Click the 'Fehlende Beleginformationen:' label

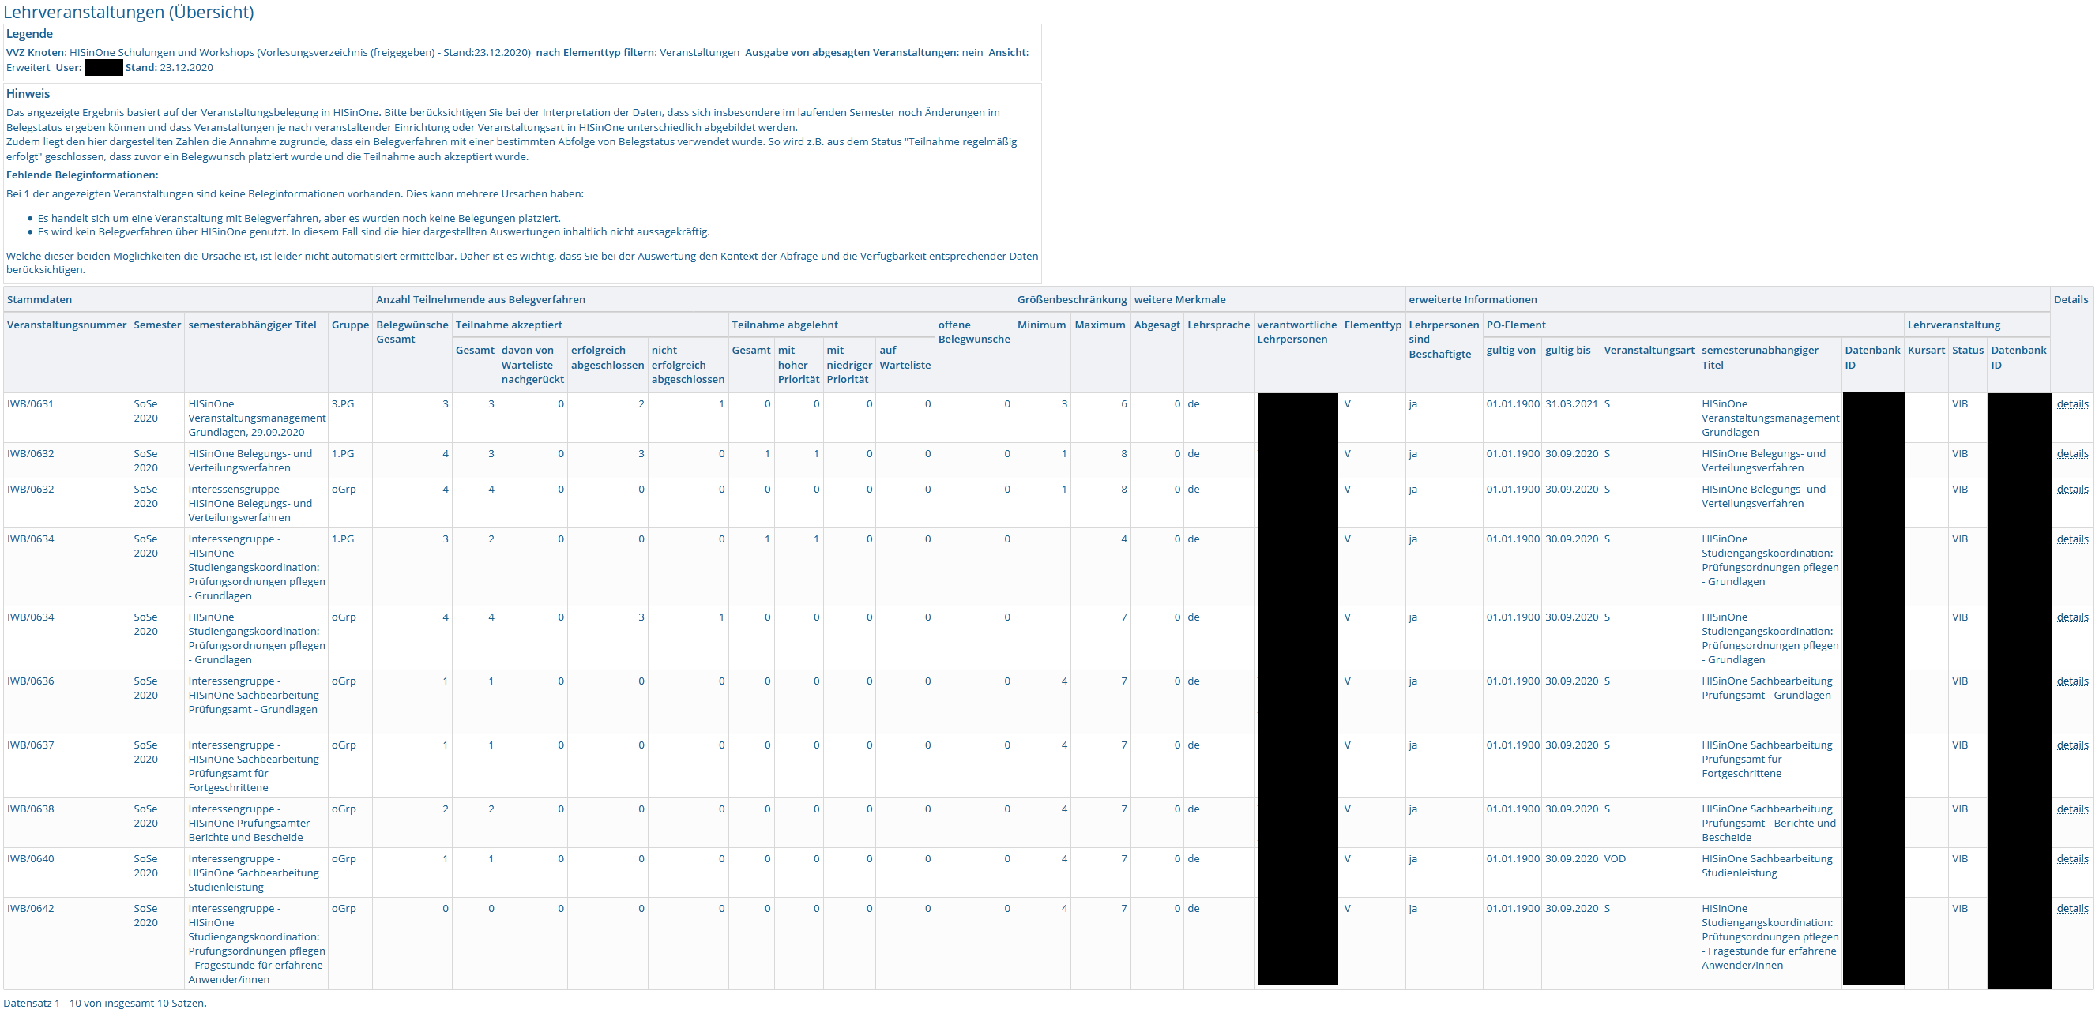[x=82, y=175]
